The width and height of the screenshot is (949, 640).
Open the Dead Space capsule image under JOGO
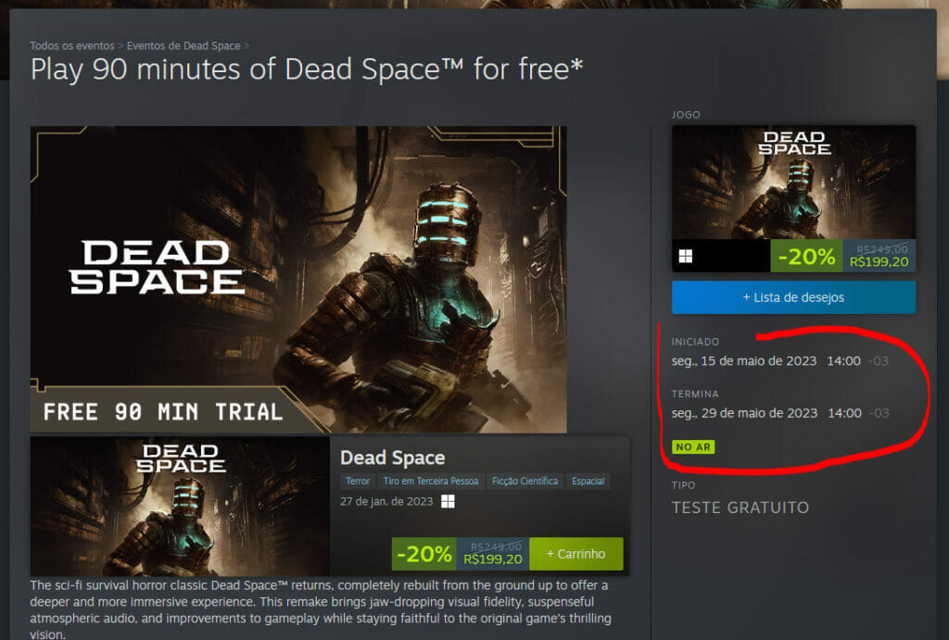pos(793,182)
